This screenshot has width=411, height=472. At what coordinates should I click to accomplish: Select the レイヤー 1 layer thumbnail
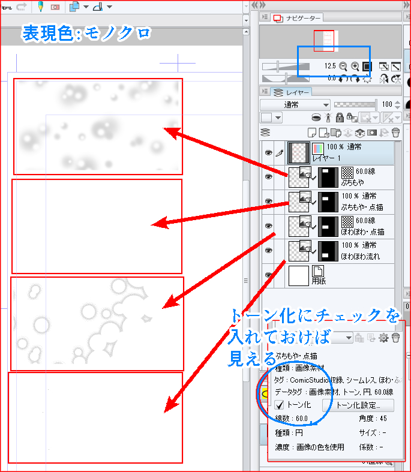tap(298, 153)
